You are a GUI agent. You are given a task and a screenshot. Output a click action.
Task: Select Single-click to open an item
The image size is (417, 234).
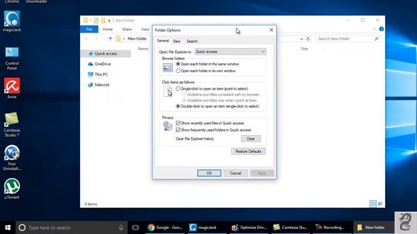[x=178, y=88]
